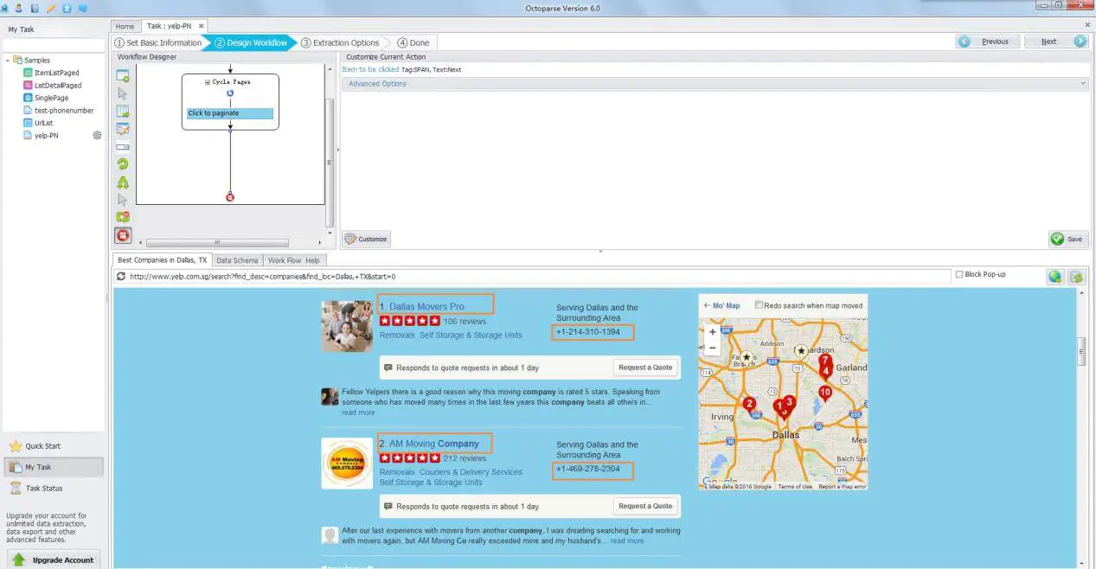1096x569 pixels.
Task: Click the download icon in title bar
Action: pos(67,8)
